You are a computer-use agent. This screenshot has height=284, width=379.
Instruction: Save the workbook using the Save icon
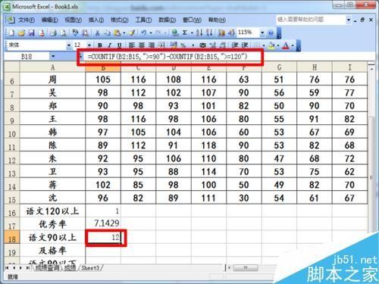[x=31, y=33]
